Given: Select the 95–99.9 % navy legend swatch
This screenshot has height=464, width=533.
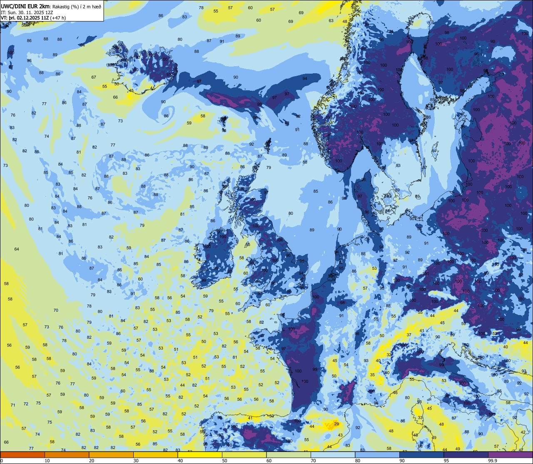Looking at the screenshot, I should [x=466, y=454].
